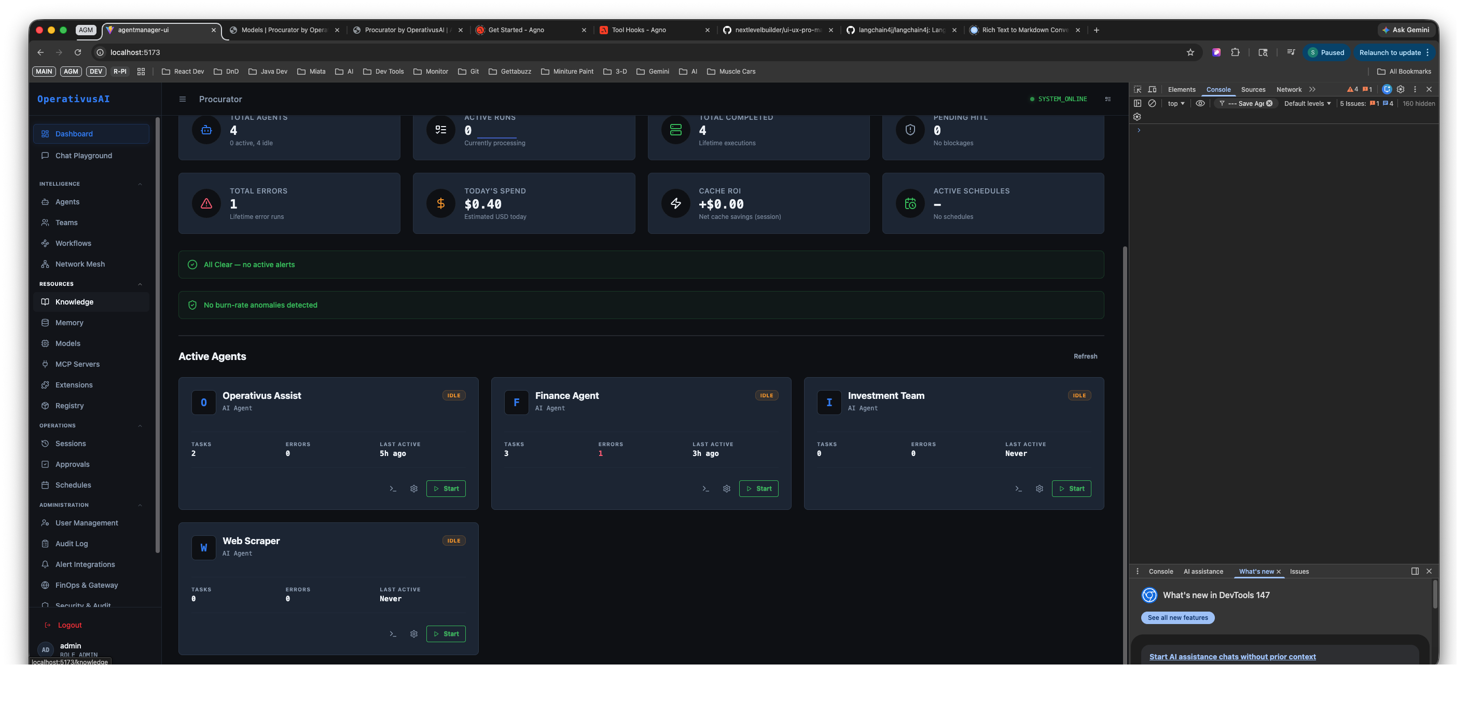The image size is (1468, 706).
Task: Start the Web Scraper agent
Action: point(446,634)
